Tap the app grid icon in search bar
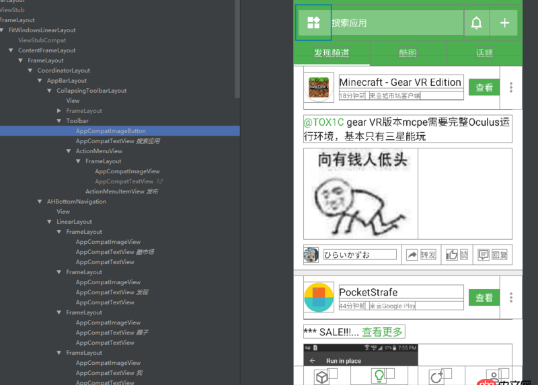The image size is (538, 385). pyautogui.click(x=313, y=23)
